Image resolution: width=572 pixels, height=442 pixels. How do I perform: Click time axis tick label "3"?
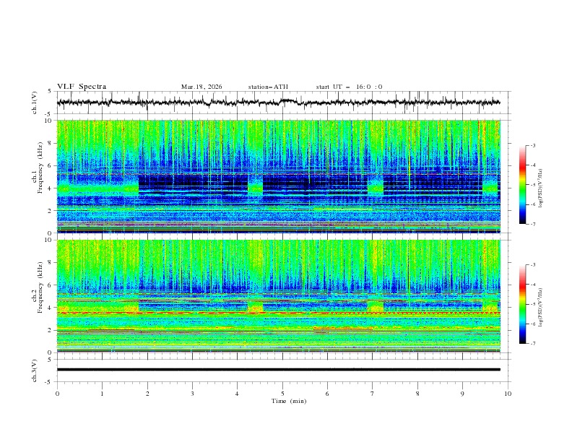point(192,394)
